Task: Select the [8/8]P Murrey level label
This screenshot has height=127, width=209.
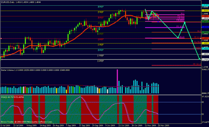Action: 101,7
